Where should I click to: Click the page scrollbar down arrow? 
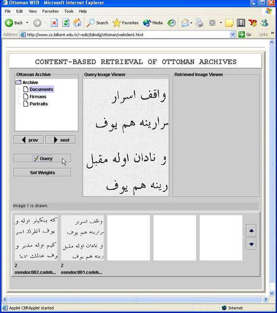(x=272, y=293)
